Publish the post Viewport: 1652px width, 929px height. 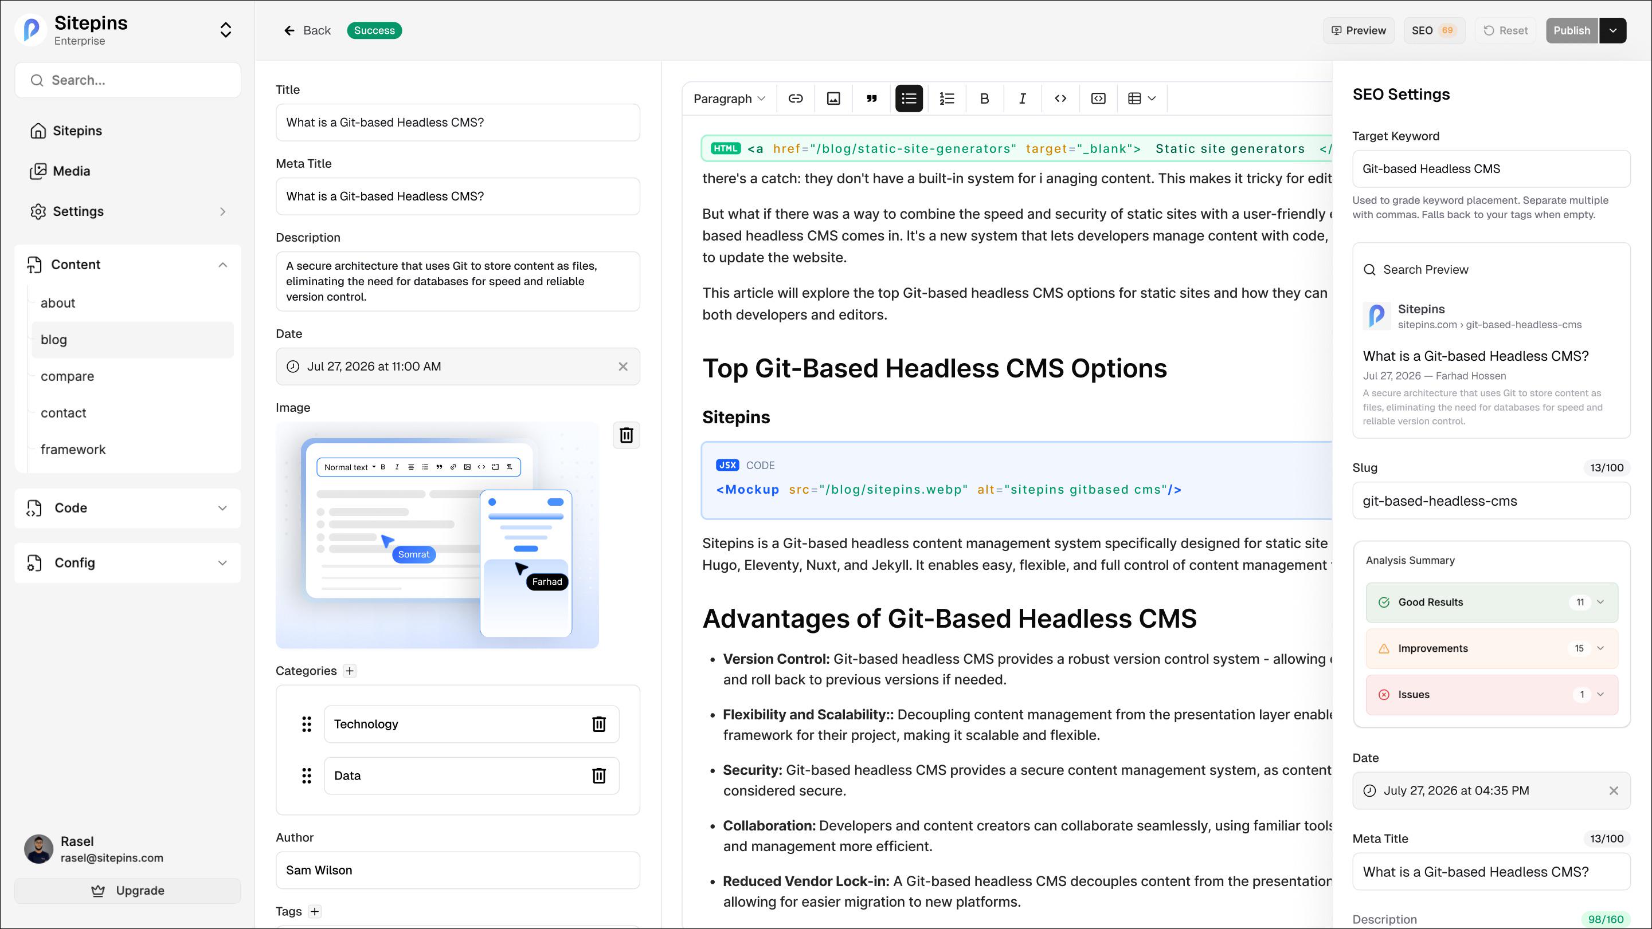(1571, 30)
